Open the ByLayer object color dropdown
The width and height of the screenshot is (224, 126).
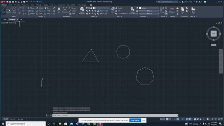click(x=149, y=8)
